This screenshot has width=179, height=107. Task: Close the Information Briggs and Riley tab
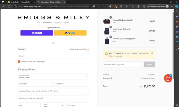point(64,2)
